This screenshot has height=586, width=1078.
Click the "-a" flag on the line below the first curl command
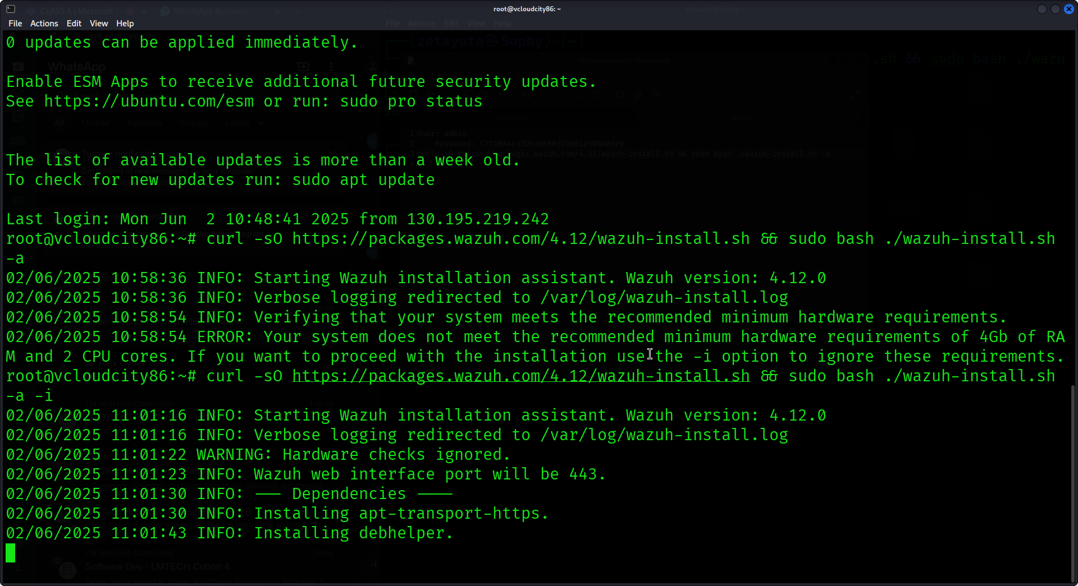pos(15,259)
